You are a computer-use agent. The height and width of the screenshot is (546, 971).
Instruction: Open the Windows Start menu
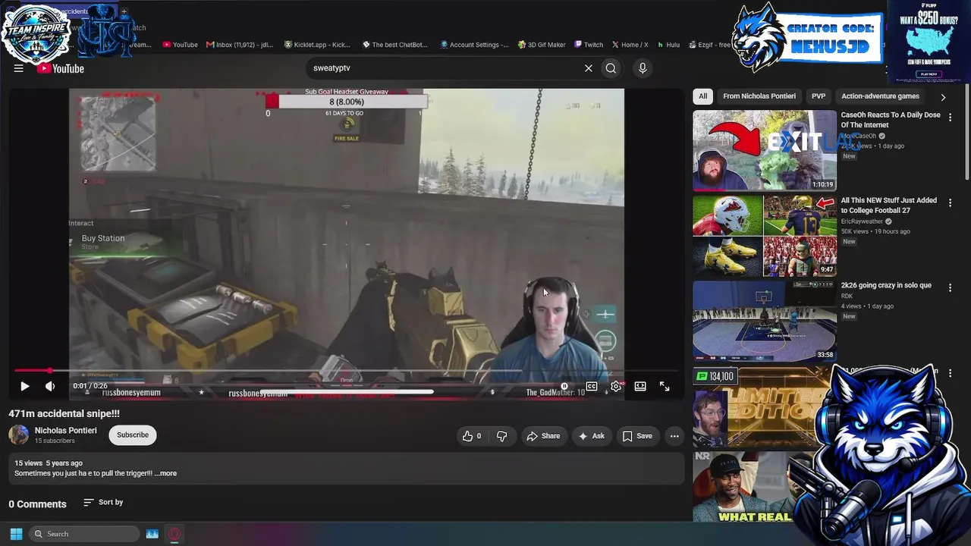click(x=16, y=534)
